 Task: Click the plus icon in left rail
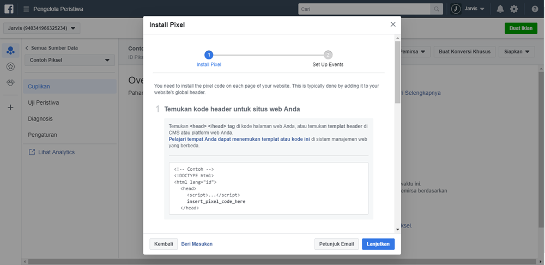[x=10, y=107]
